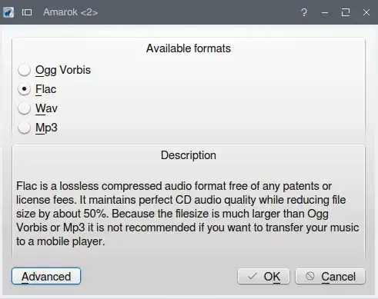The width and height of the screenshot is (378, 299).
Task: Click the Amarok <2> title bar text
Action: (x=71, y=12)
